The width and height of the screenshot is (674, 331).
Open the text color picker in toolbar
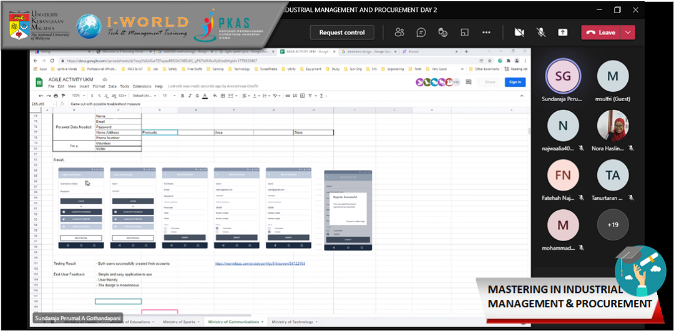point(205,96)
